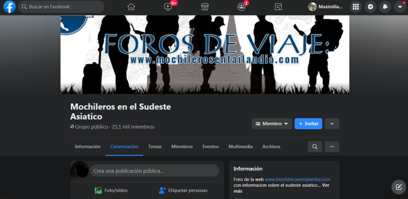
Task: Expand the chevron next to Invitar
Action: click(x=332, y=124)
